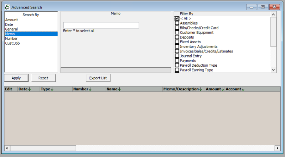Enable Fixed Assets filter checkbox
Screen dimensions: 285x157
177,42
